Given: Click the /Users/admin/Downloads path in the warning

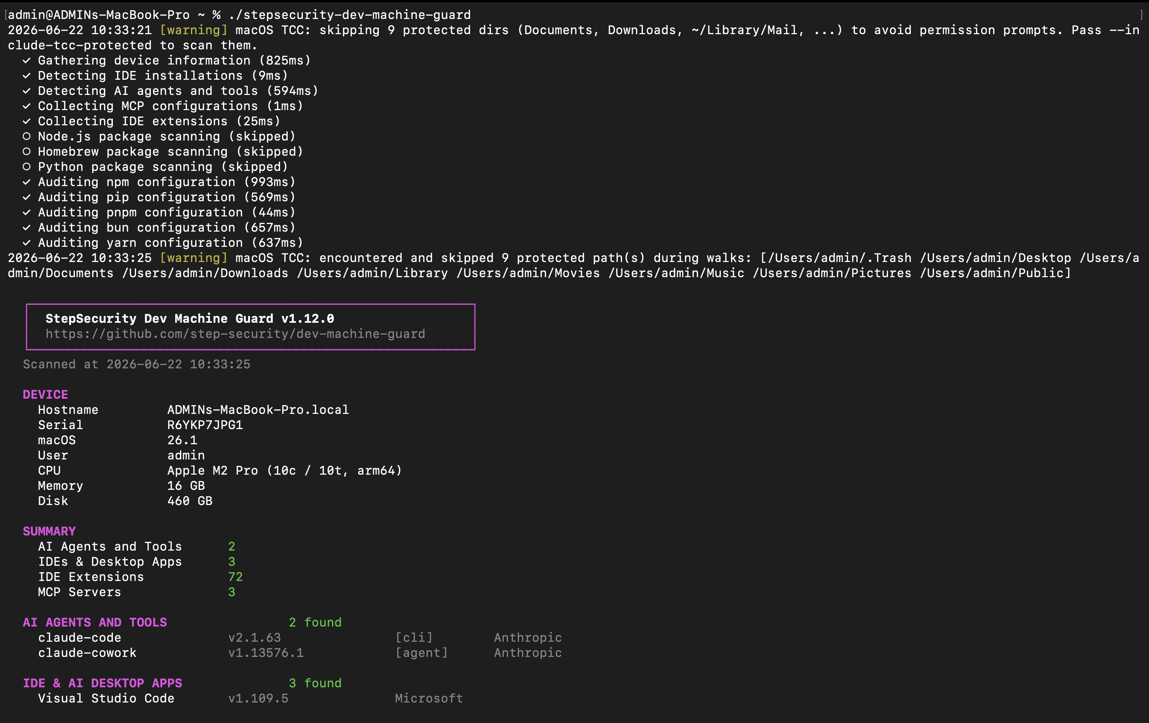Looking at the screenshot, I should point(205,273).
